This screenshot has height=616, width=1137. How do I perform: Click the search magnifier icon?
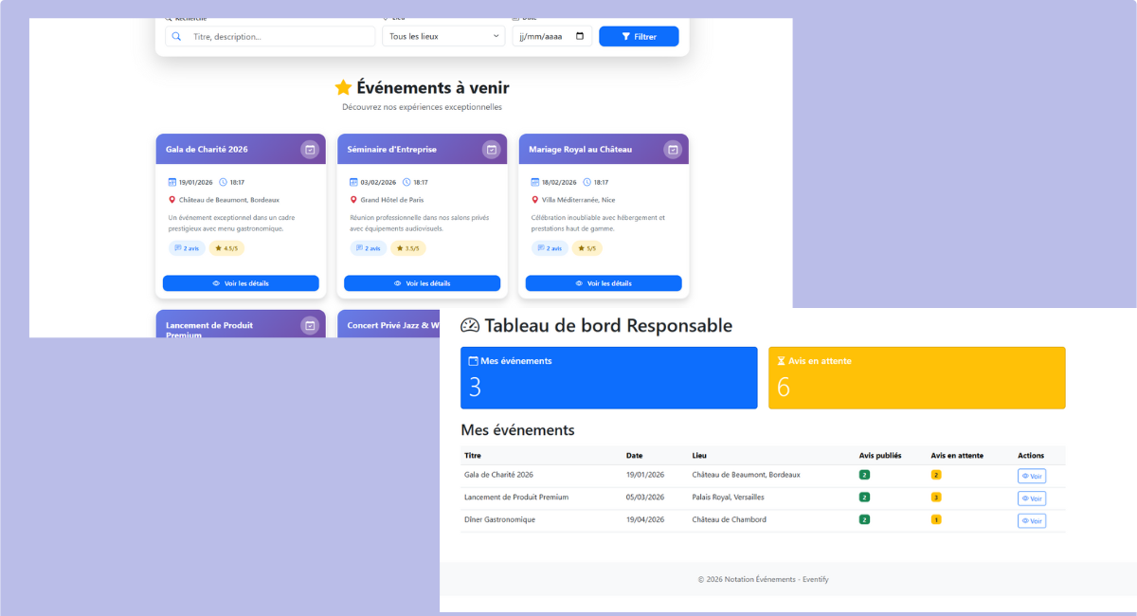click(x=176, y=36)
